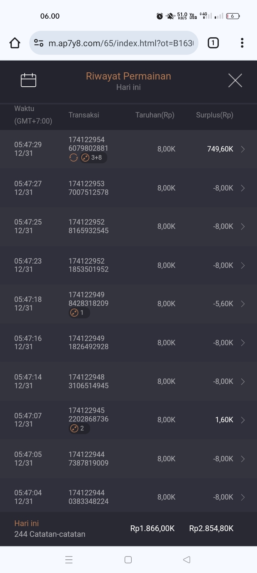Expand the -5,60K surplus row chevron
The image size is (257, 573).
(x=243, y=304)
